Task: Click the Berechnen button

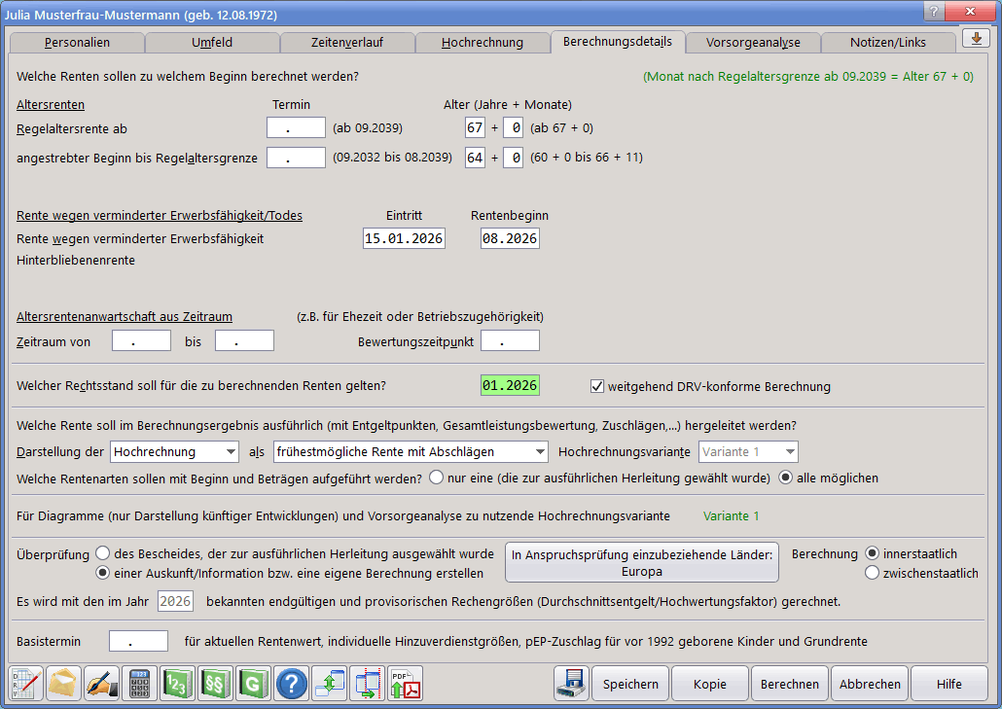Action: point(789,684)
